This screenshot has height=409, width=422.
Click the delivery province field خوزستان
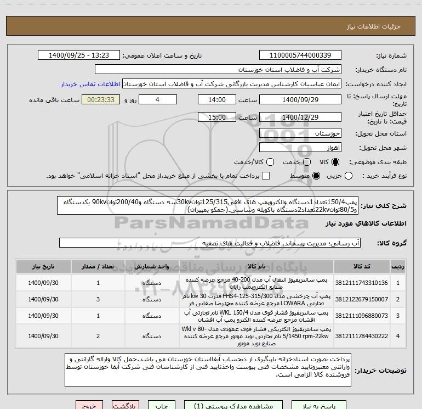coord(300,133)
